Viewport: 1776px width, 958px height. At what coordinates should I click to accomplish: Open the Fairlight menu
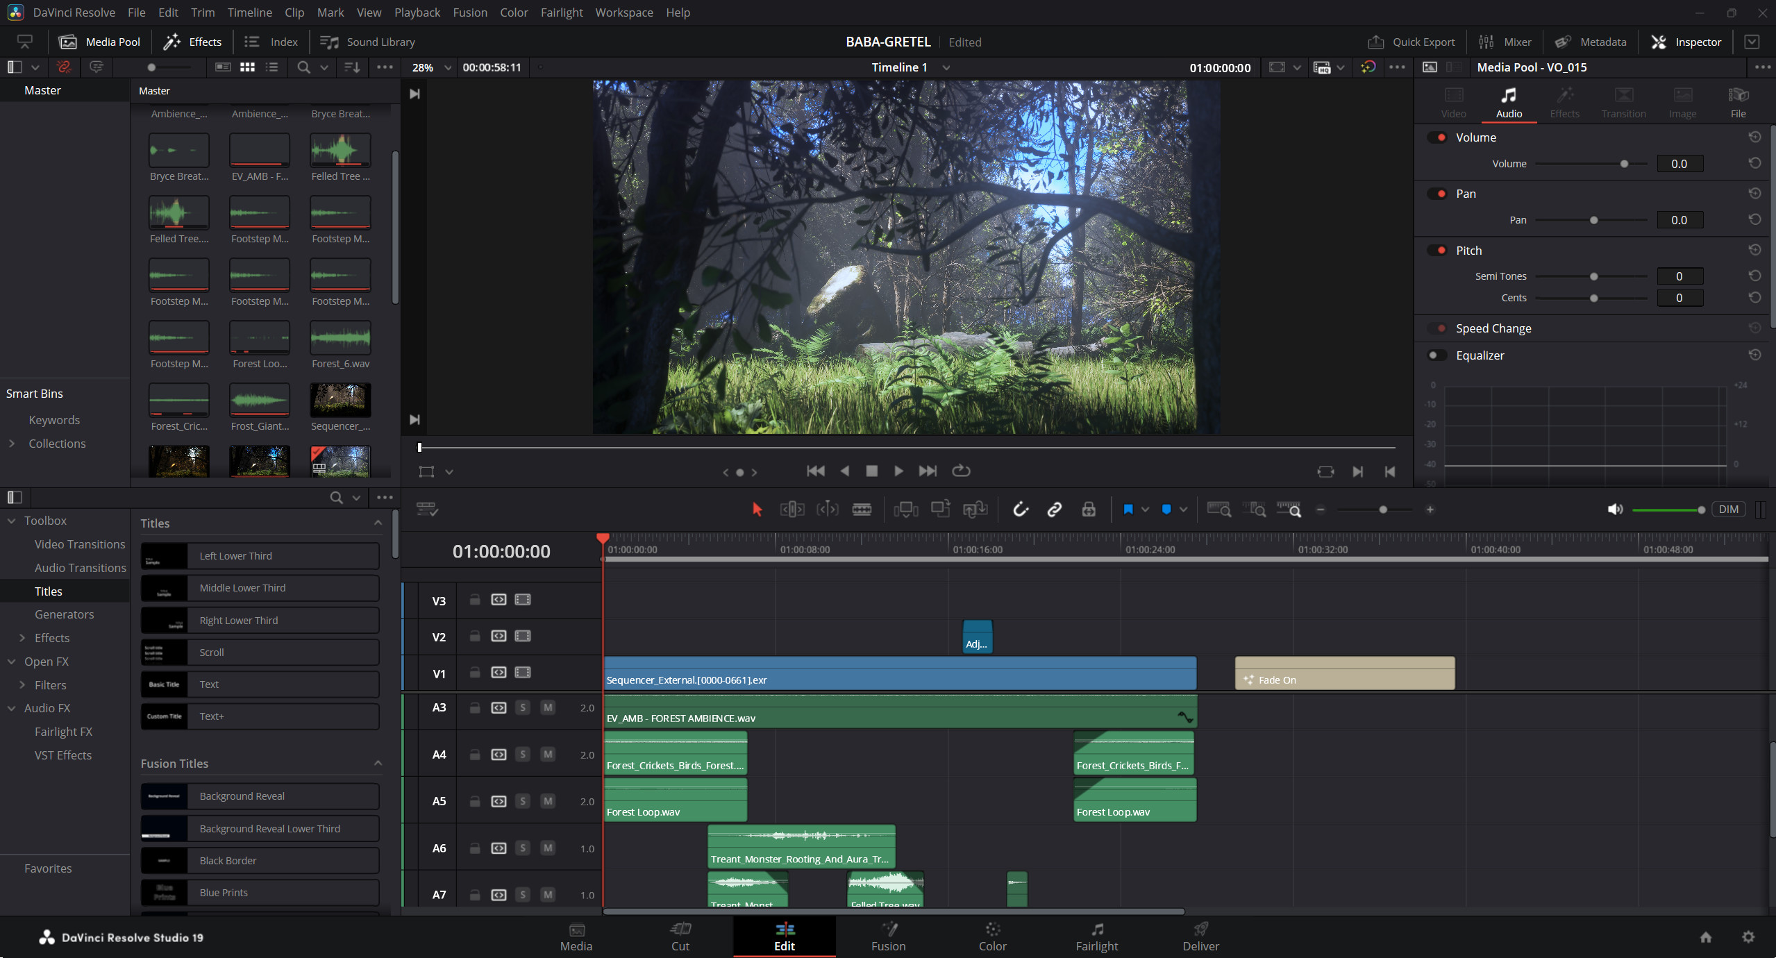[561, 12]
